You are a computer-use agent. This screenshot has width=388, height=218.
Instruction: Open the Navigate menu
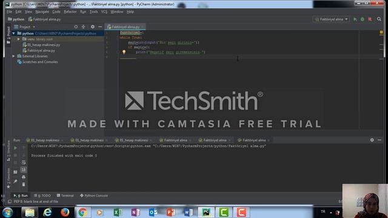tap(42, 12)
